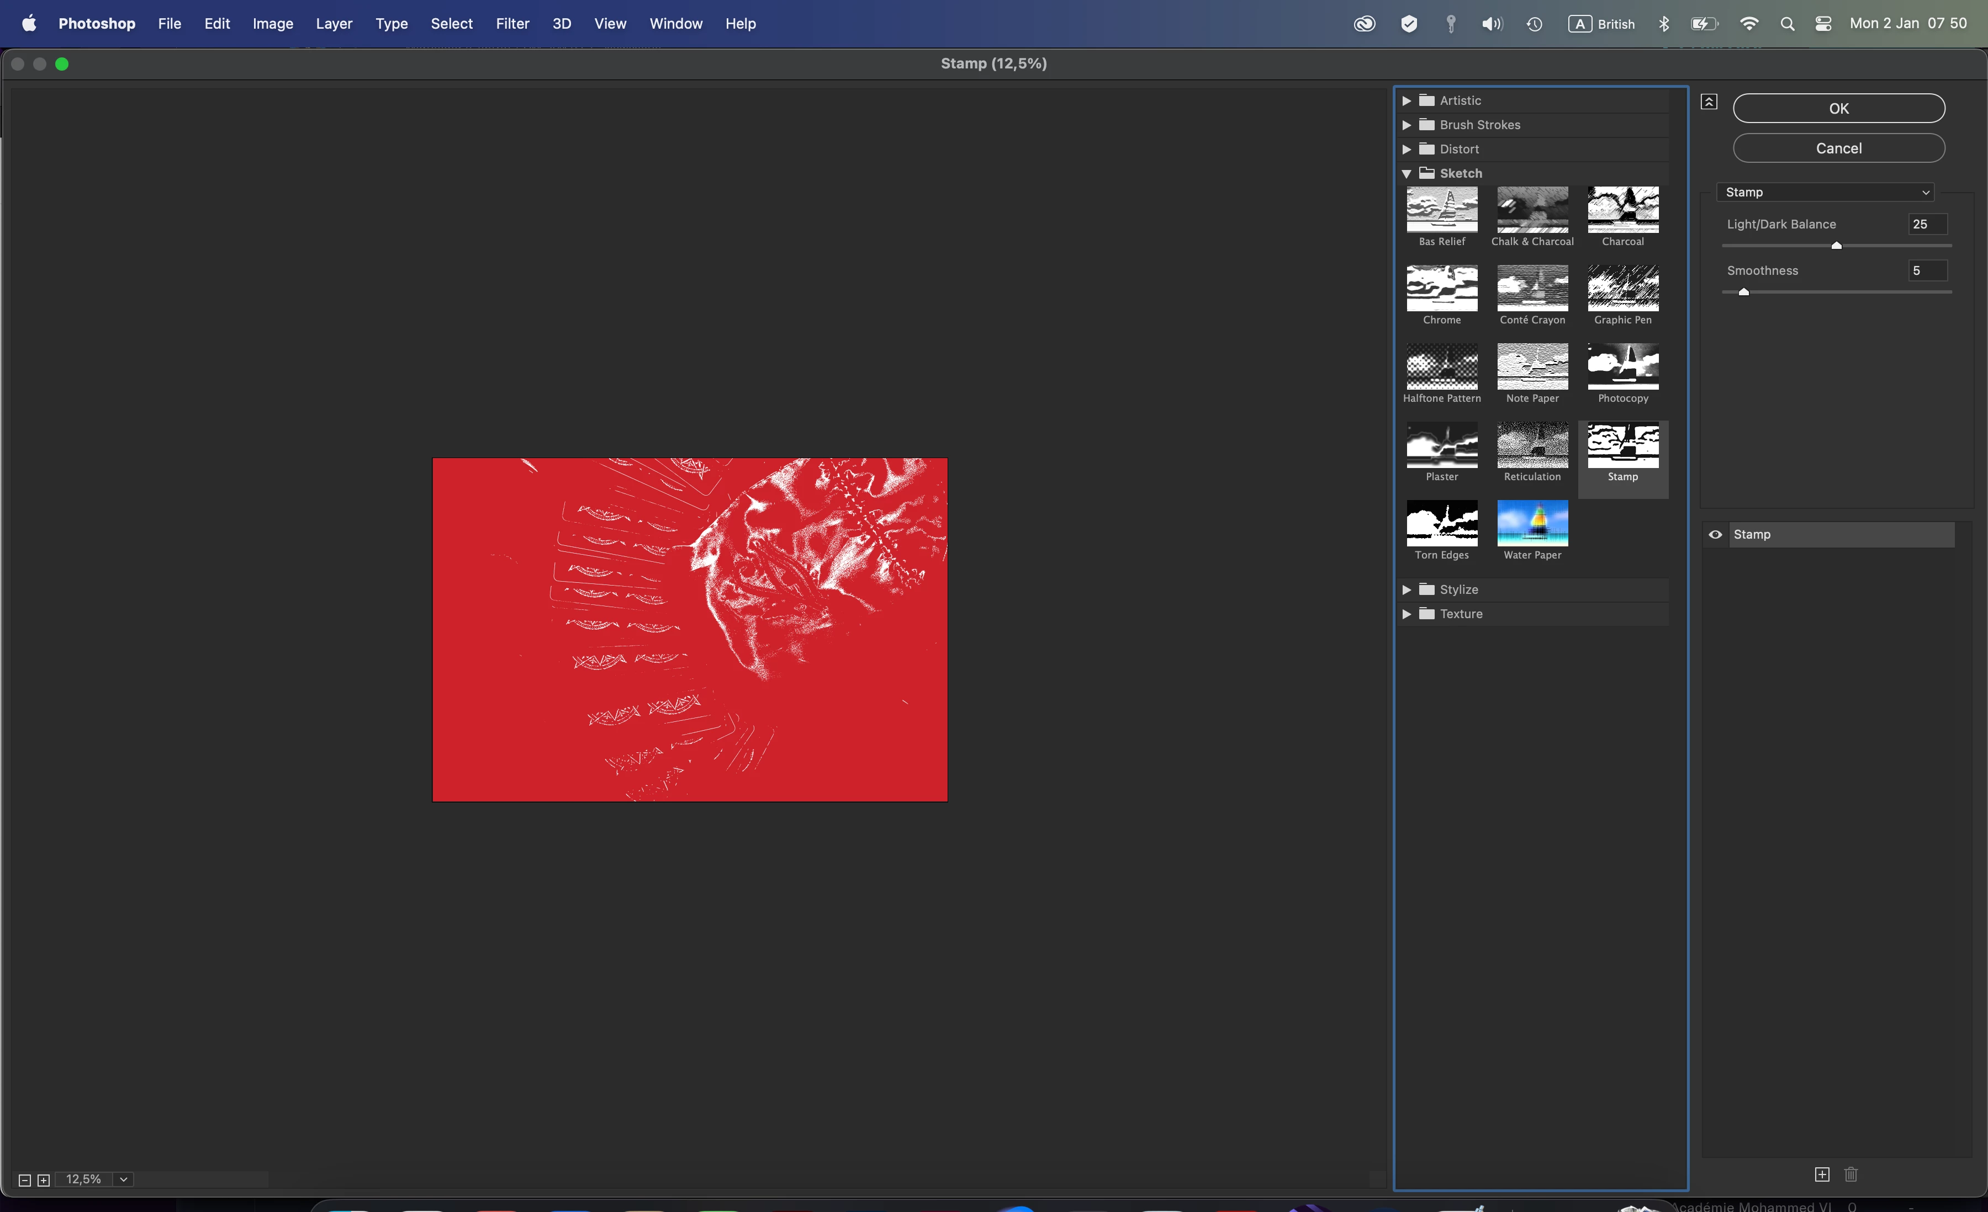Viewport: 1988px width, 1212px height.
Task: Open the Stamp filter dropdown
Action: [1826, 192]
